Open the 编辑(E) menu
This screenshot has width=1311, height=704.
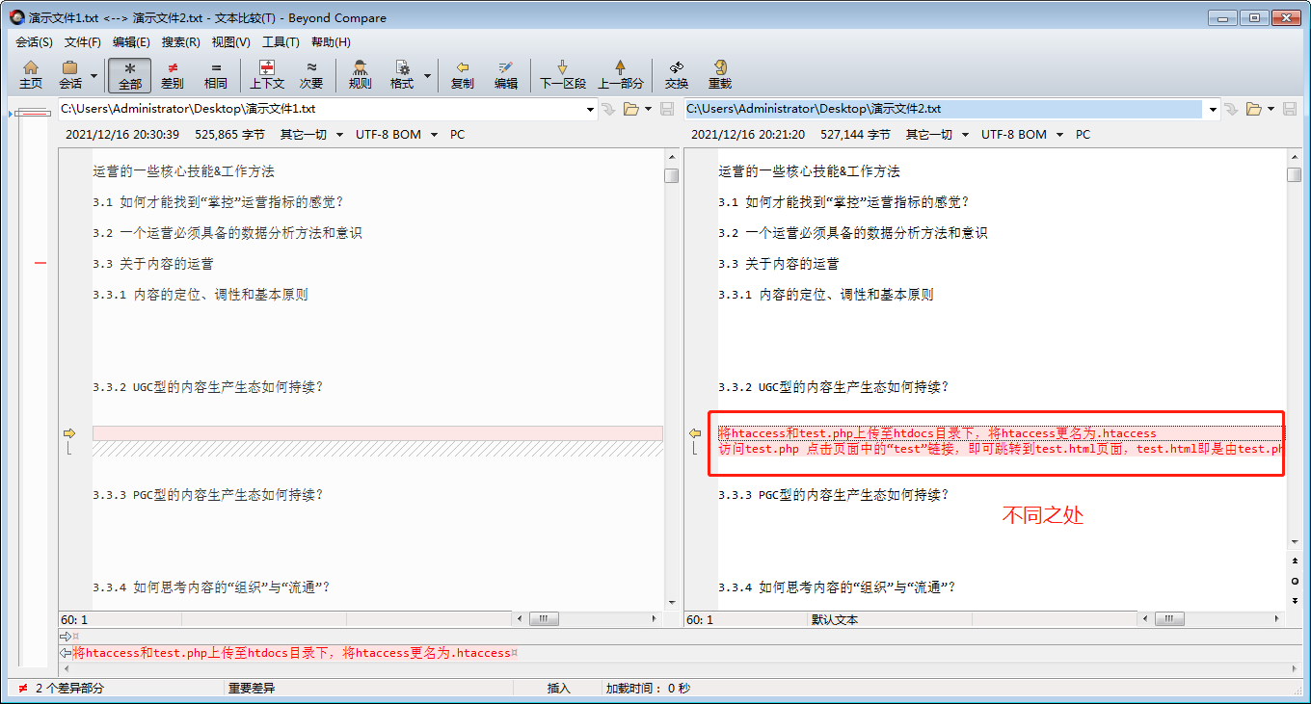coord(131,42)
